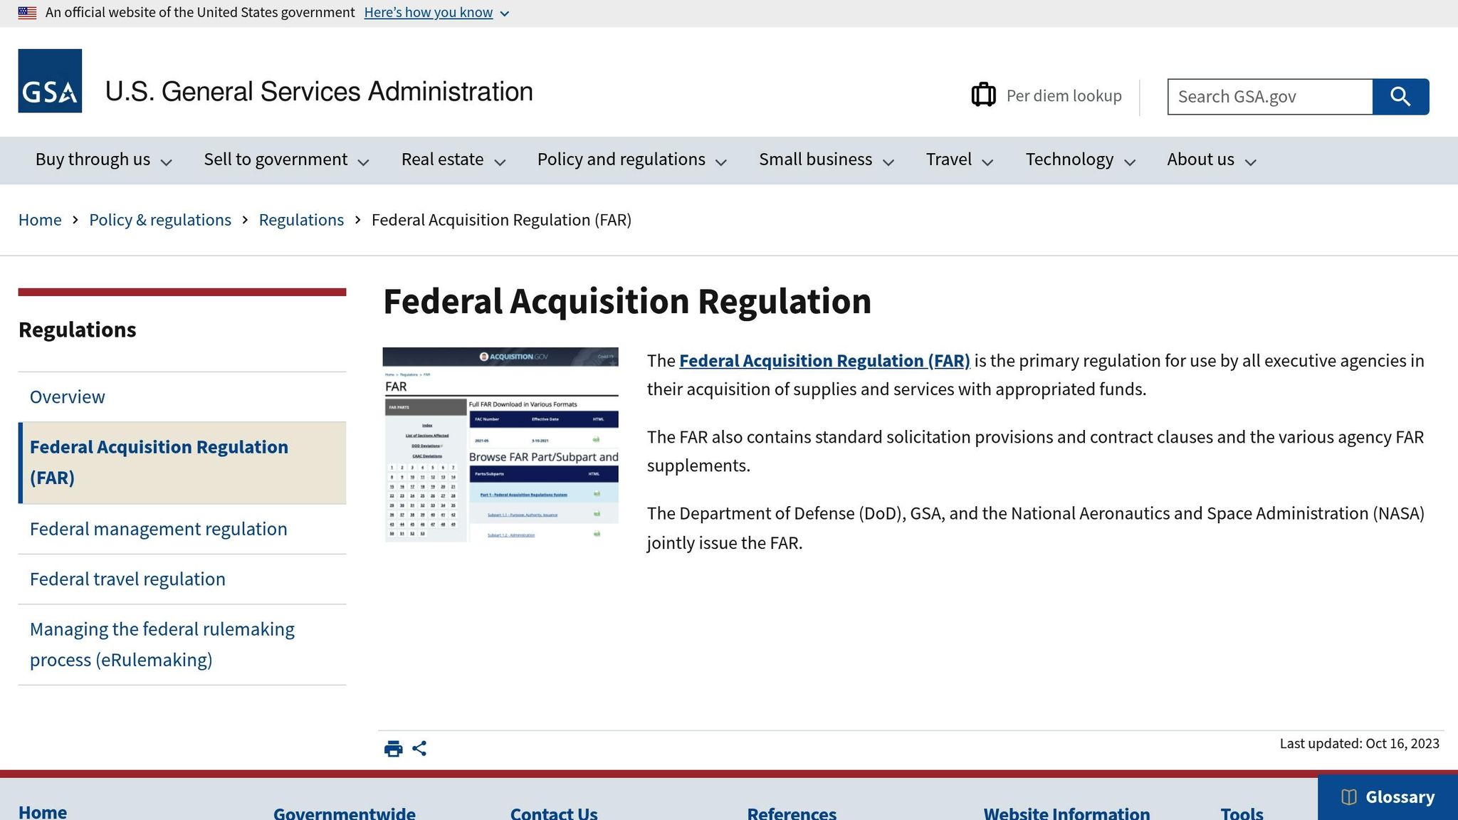Open the Federal Acquisition Regulation (FAR) link
Screen dimensions: 1458x820
click(x=824, y=361)
